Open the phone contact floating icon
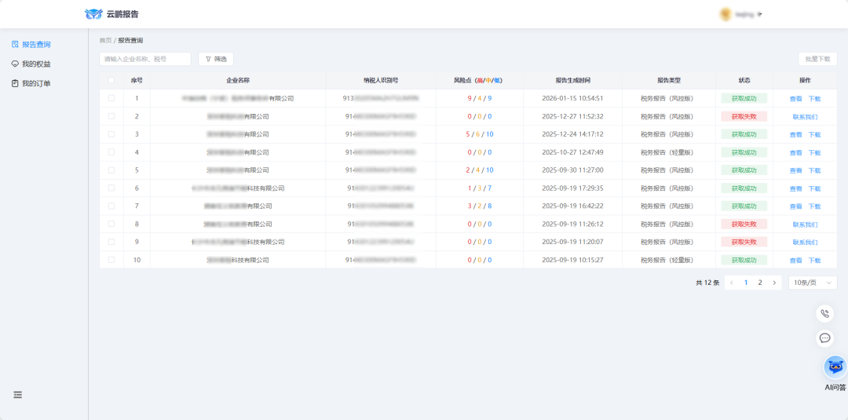This screenshot has width=848, height=420. [824, 313]
